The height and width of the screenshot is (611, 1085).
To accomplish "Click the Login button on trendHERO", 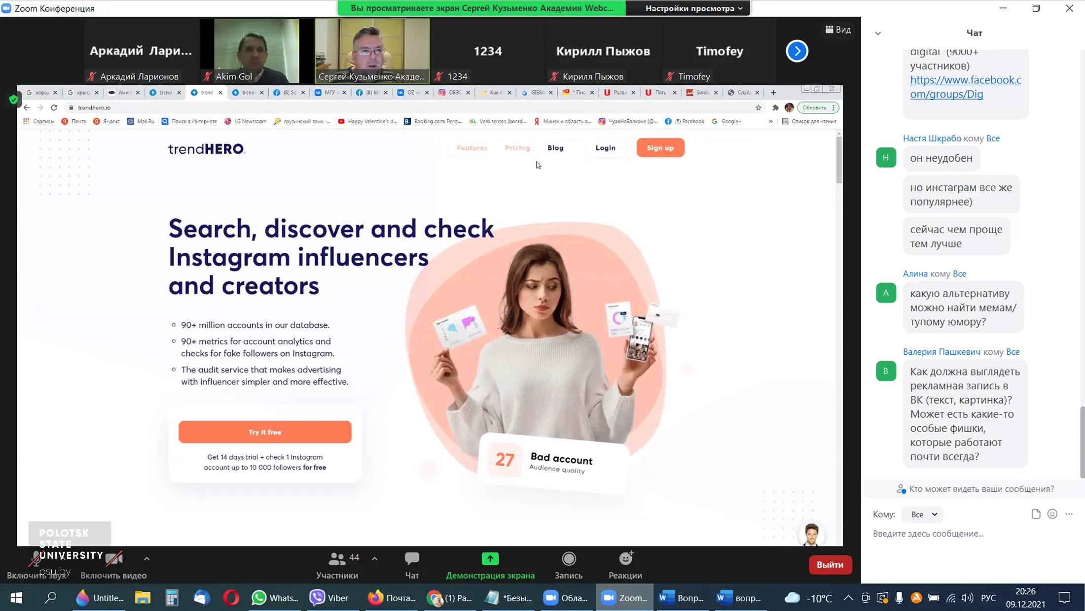I will click(606, 148).
